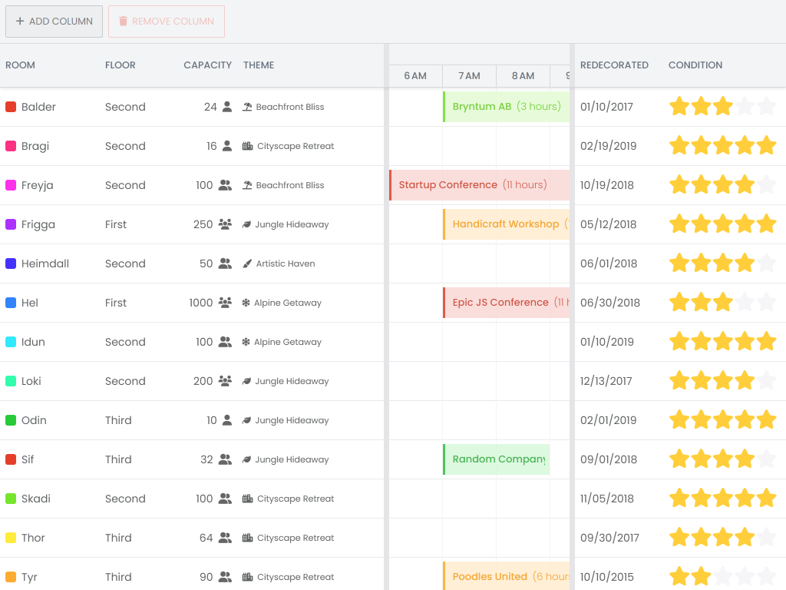Click the first star in Bragi row

[x=679, y=145]
